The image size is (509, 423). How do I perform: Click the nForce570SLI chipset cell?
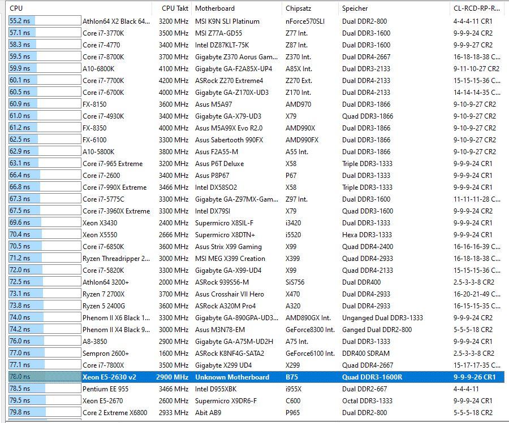pos(305,21)
